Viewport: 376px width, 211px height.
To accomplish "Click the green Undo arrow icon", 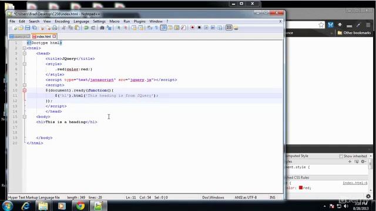I will [x=86, y=28].
